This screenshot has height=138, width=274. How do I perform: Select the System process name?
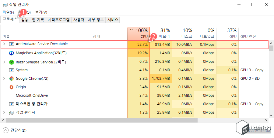[x=22, y=70]
